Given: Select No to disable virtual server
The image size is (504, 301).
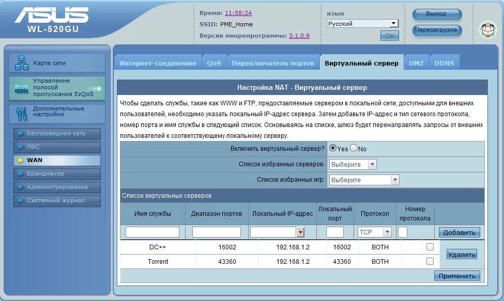Looking at the screenshot, I should 354,148.
